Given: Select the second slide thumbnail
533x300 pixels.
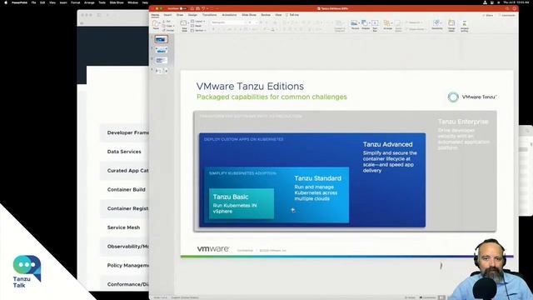Looking at the screenshot, I should tap(161, 50).
